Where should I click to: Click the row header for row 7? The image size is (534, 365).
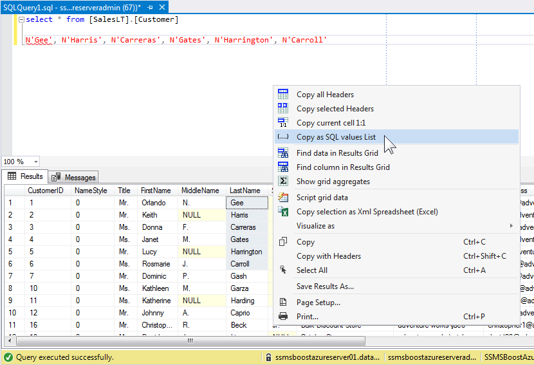point(15,276)
